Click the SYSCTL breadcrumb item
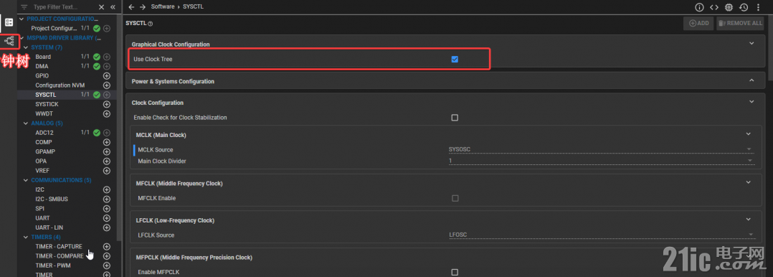 coord(193,7)
